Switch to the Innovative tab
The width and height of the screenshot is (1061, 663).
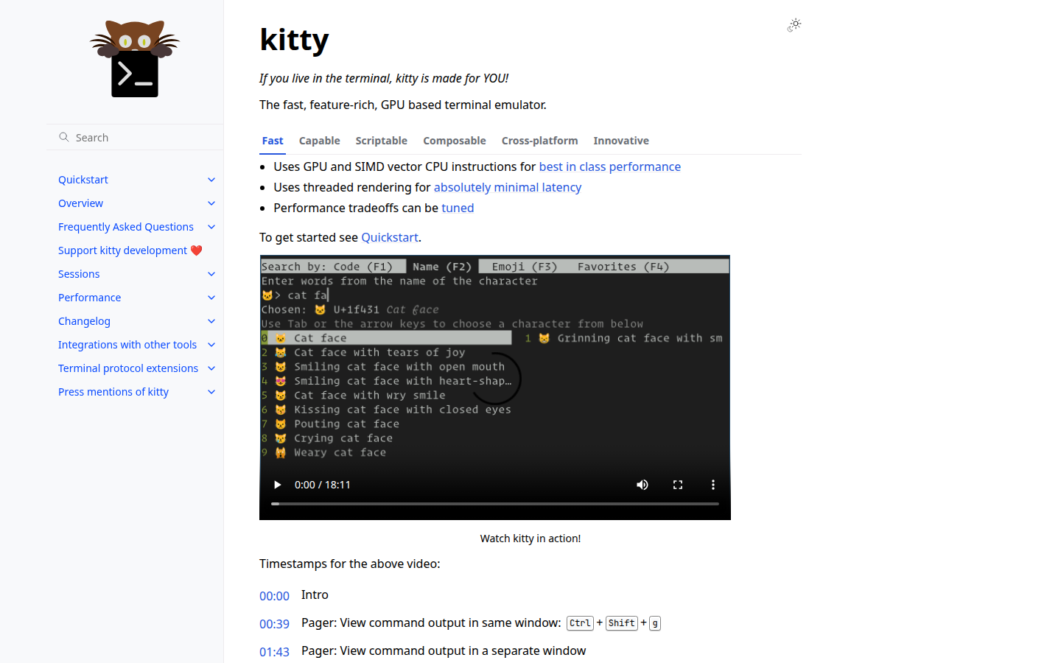pyautogui.click(x=621, y=141)
